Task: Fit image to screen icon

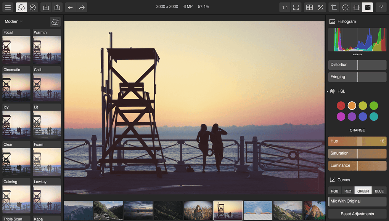Action: [x=296, y=7]
